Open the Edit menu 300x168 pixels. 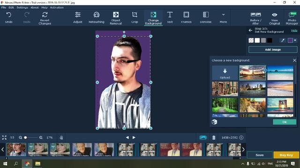pyautogui.click(x=11, y=7)
